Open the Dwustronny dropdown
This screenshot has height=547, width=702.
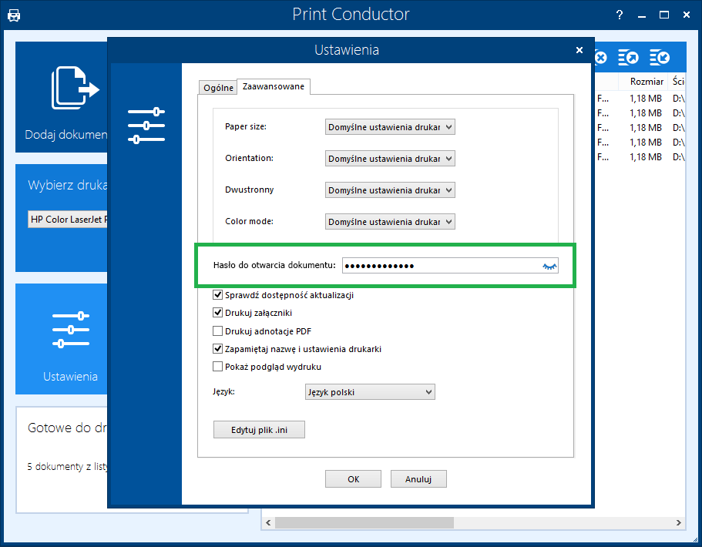pyautogui.click(x=390, y=190)
